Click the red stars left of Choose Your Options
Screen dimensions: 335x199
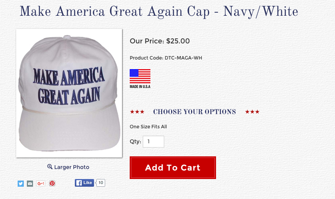tap(137, 112)
